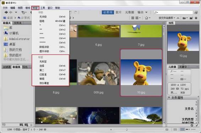Apply the three-star rating Ctrl+3
The image size is (201, 133).
(50, 34)
